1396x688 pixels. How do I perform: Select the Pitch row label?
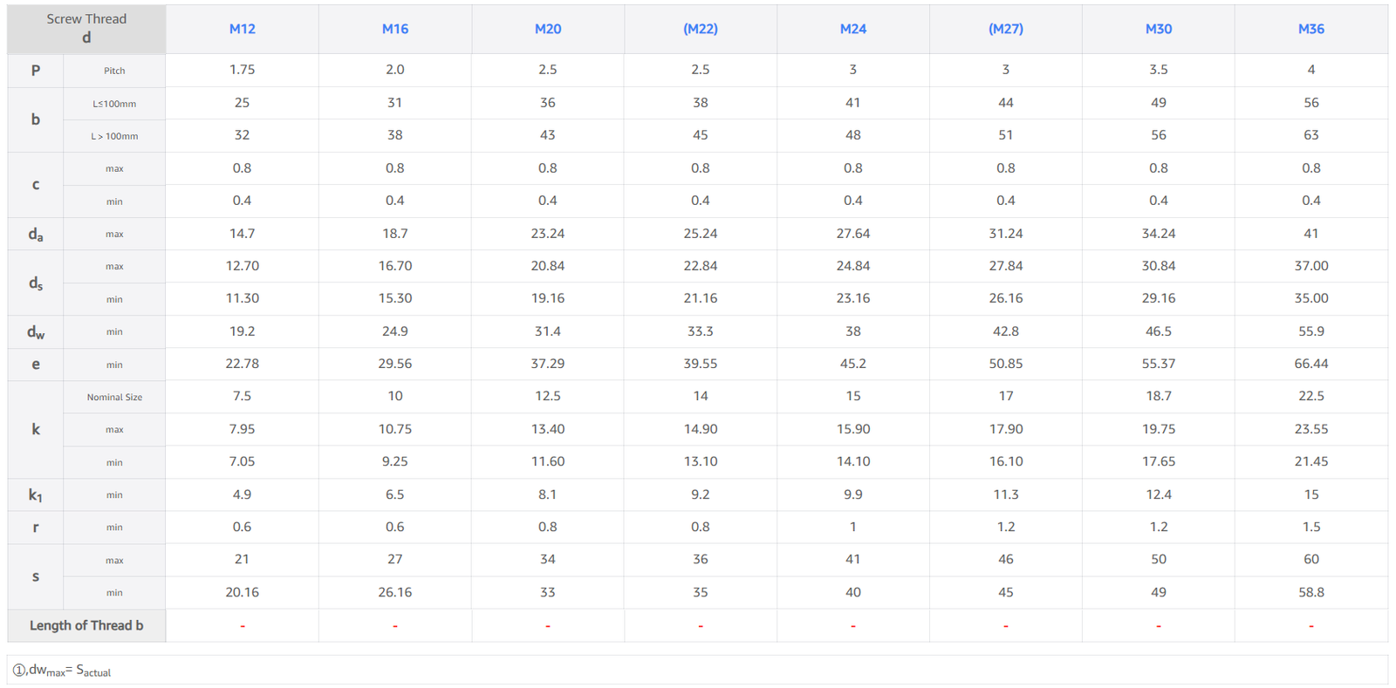114,71
